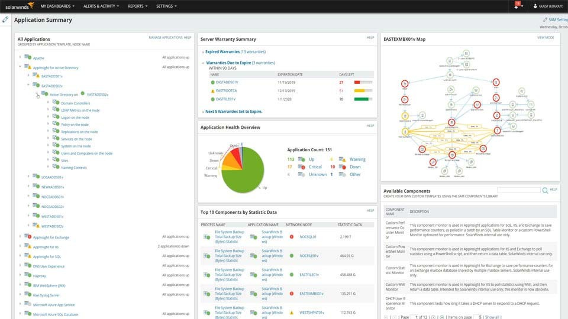Click the yellow days-left bar for EASTROOTCA

(x=359, y=91)
